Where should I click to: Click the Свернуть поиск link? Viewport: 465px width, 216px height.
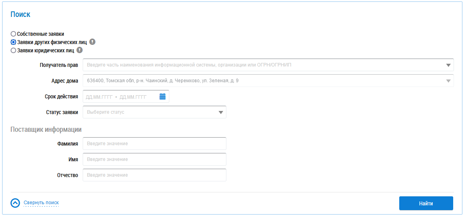click(x=41, y=203)
